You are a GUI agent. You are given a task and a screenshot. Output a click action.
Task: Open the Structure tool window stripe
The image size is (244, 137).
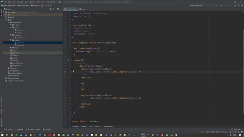click(2, 102)
